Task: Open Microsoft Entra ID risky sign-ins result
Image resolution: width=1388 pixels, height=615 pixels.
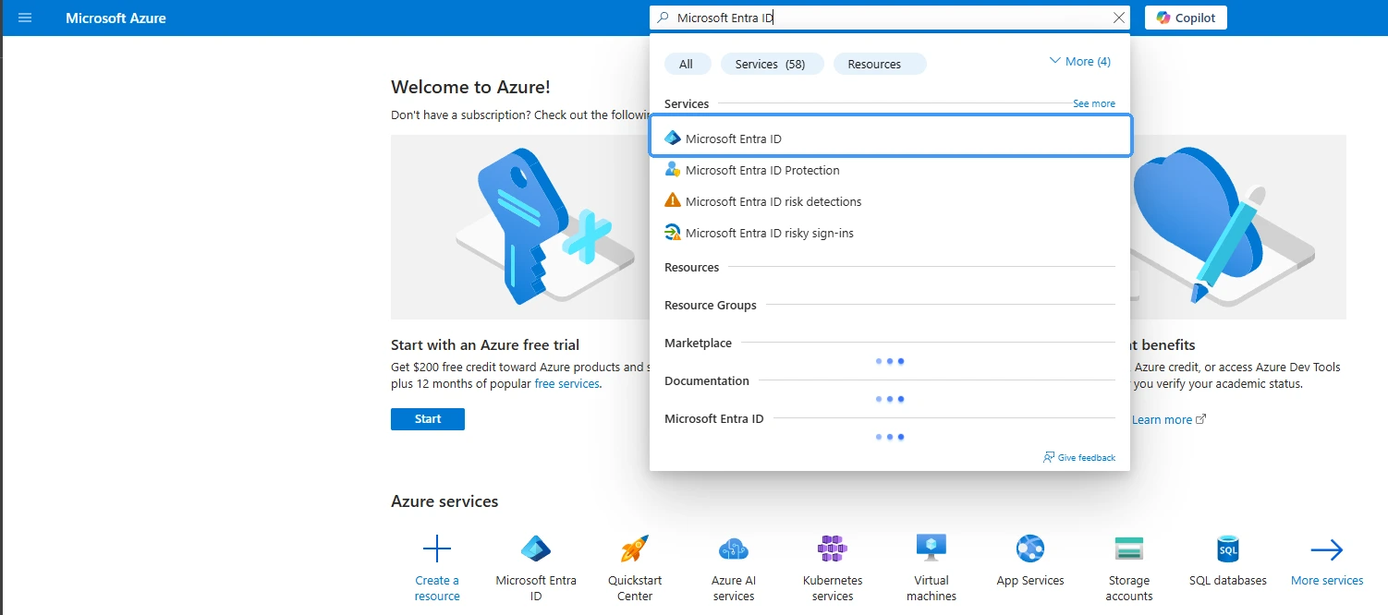Action: tap(890, 233)
